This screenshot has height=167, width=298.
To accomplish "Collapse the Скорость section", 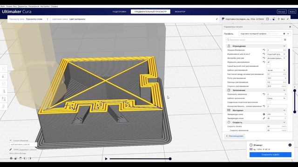I will pos(284,122).
